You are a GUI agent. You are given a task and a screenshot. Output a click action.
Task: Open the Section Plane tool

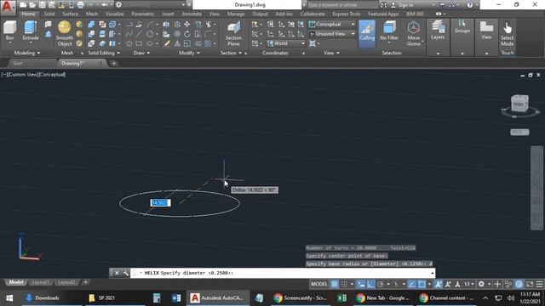(x=233, y=33)
